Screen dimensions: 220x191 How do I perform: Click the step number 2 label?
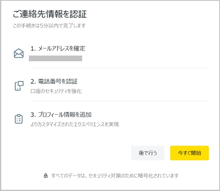[x=33, y=82]
